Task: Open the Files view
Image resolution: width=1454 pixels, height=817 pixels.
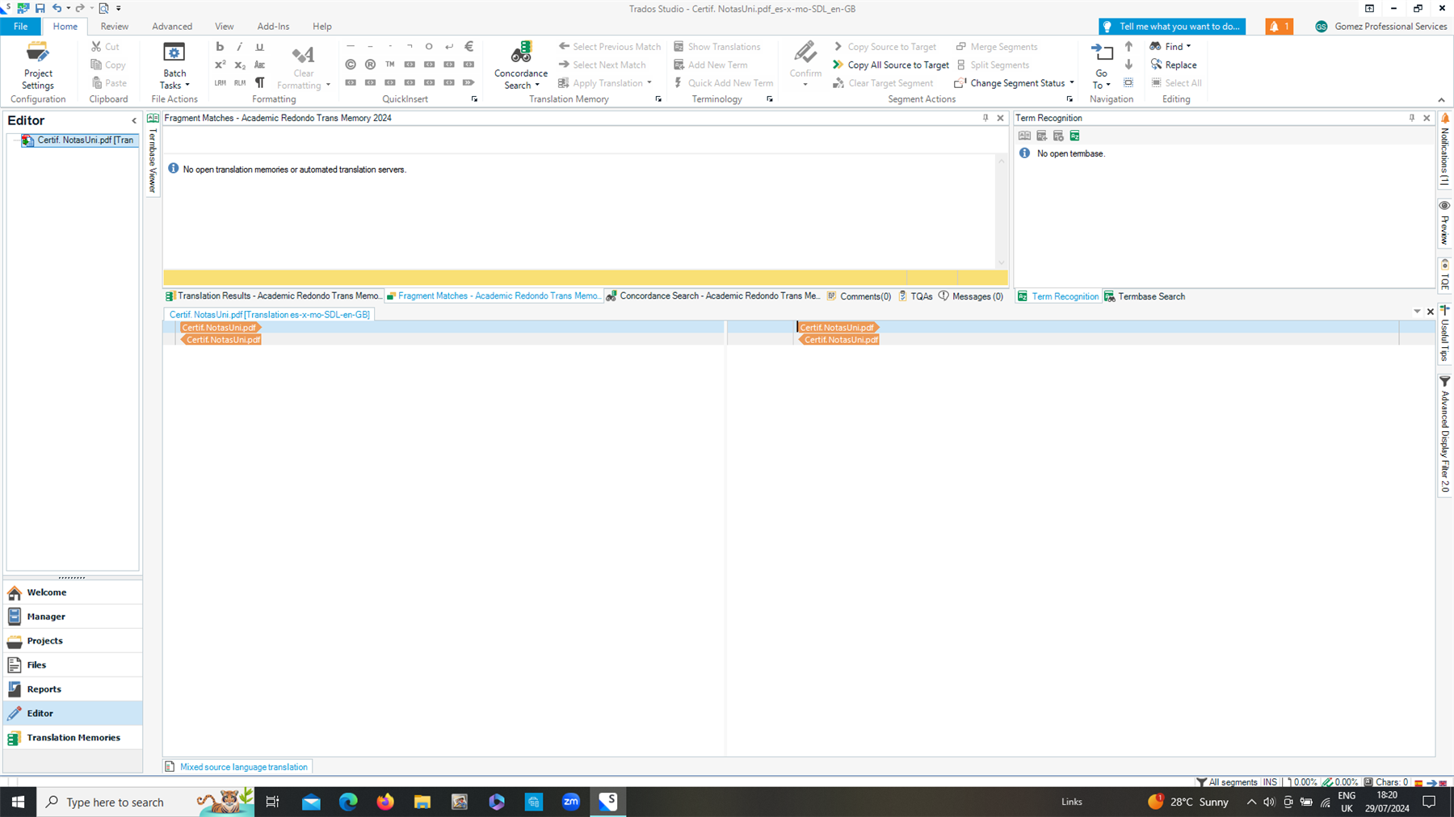Action: tap(73, 665)
